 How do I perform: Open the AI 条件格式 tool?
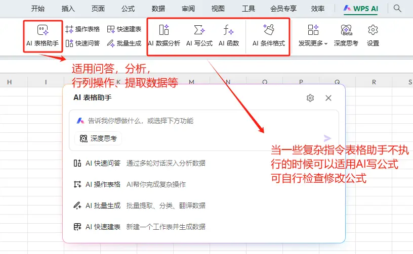[269, 36]
